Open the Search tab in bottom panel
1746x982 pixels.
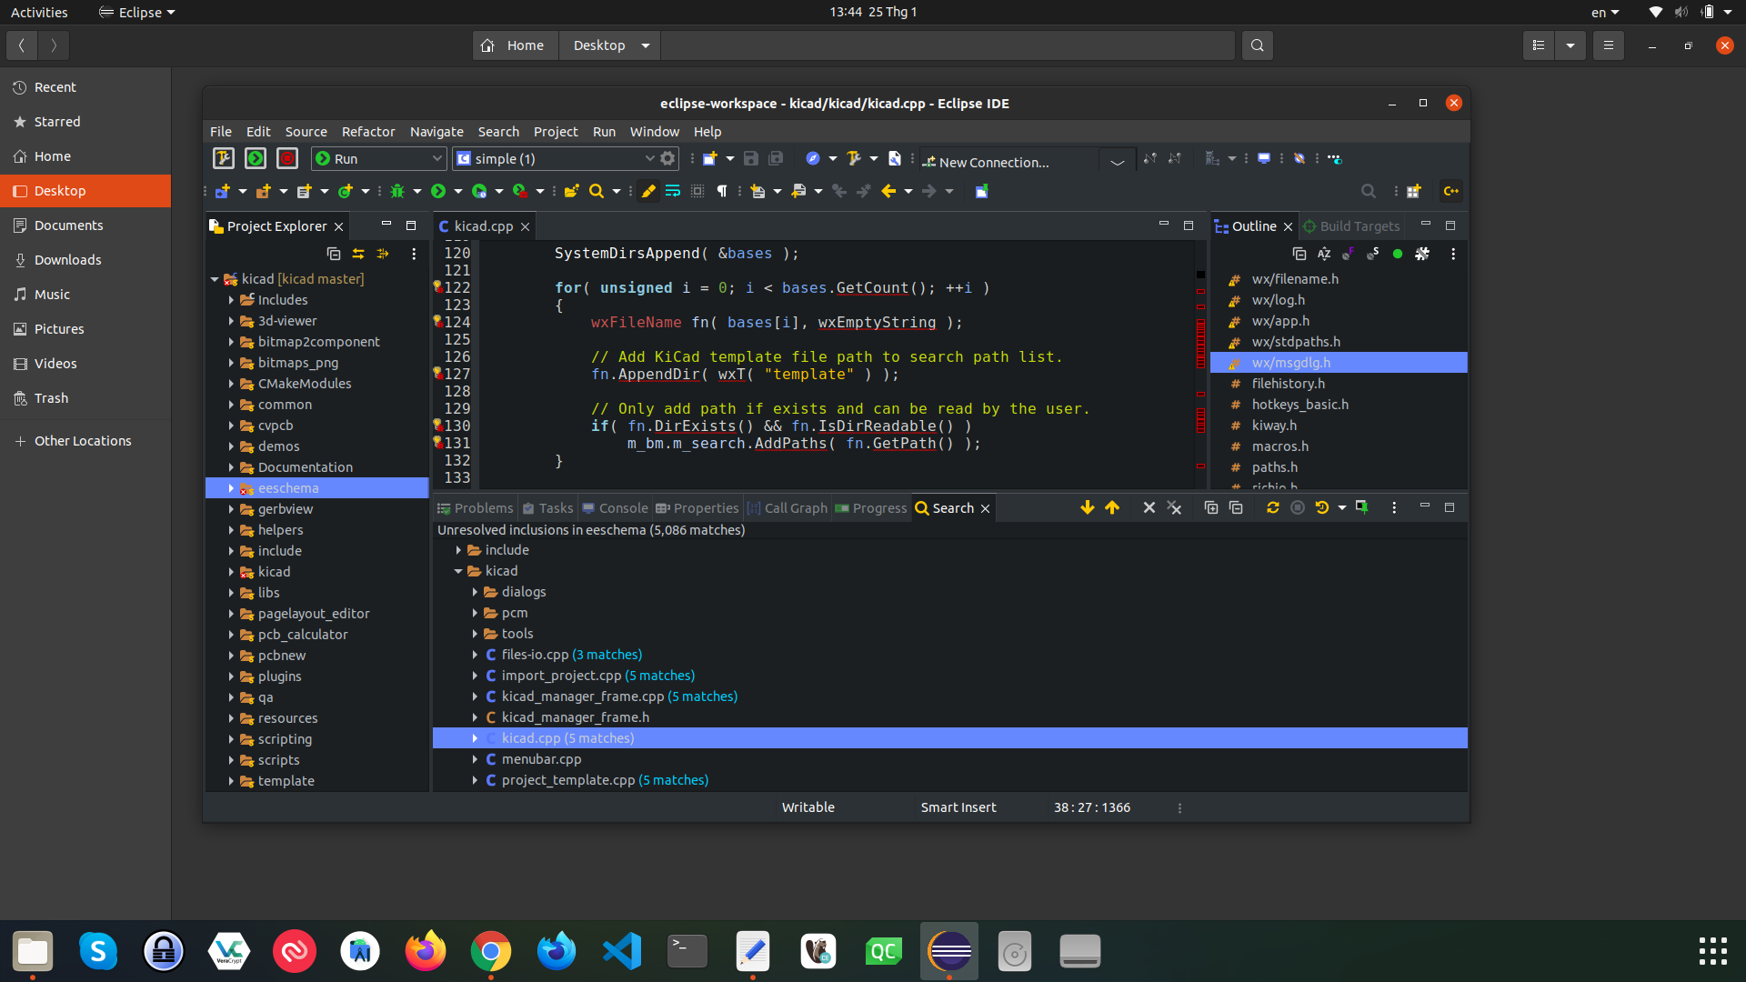point(953,507)
